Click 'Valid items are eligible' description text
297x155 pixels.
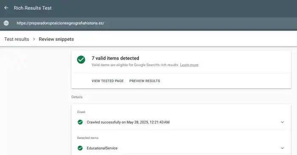coord(135,65)
